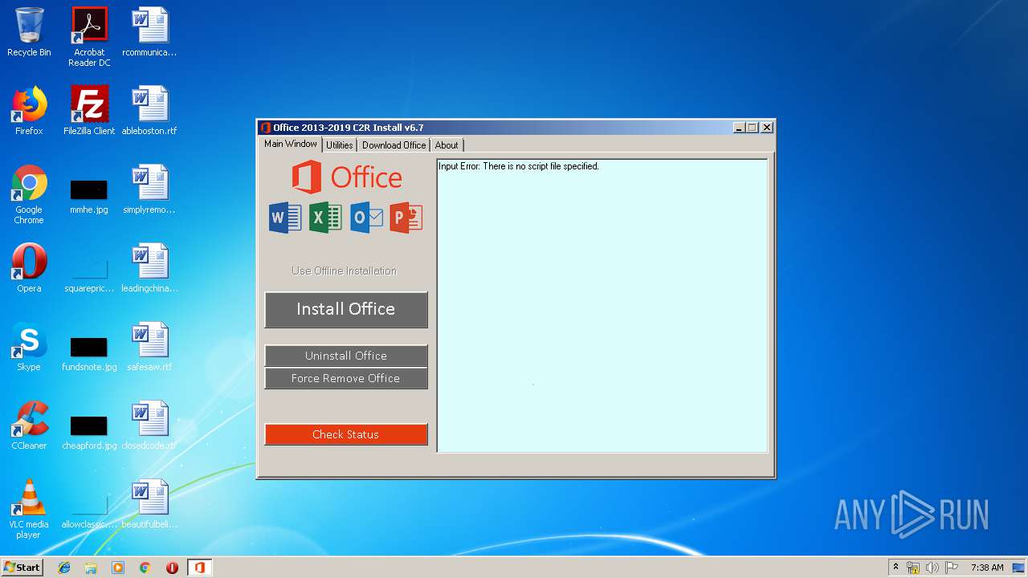The width and height of the screenshot is (1028, 578).
Task: Open the Download Office tab
Action: [394, 145]
